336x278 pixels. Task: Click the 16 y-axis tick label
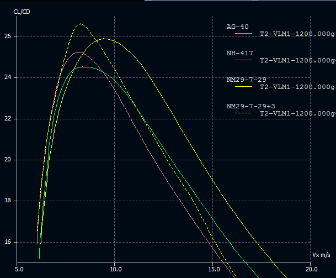coord(8,242)
